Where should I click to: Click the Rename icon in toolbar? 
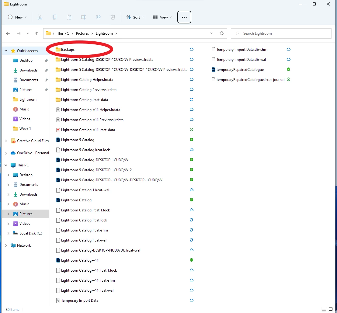[84, 17]
